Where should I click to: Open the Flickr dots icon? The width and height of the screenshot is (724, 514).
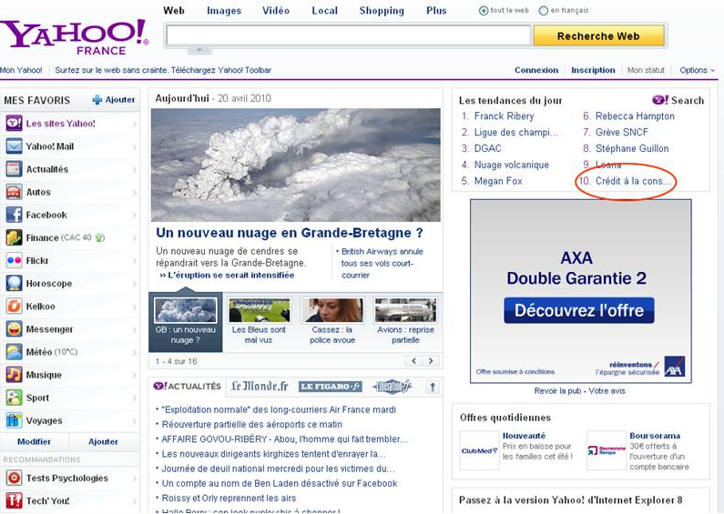14,261
